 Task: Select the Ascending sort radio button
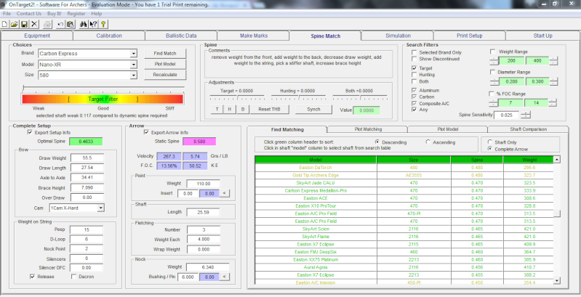(428, 142)
